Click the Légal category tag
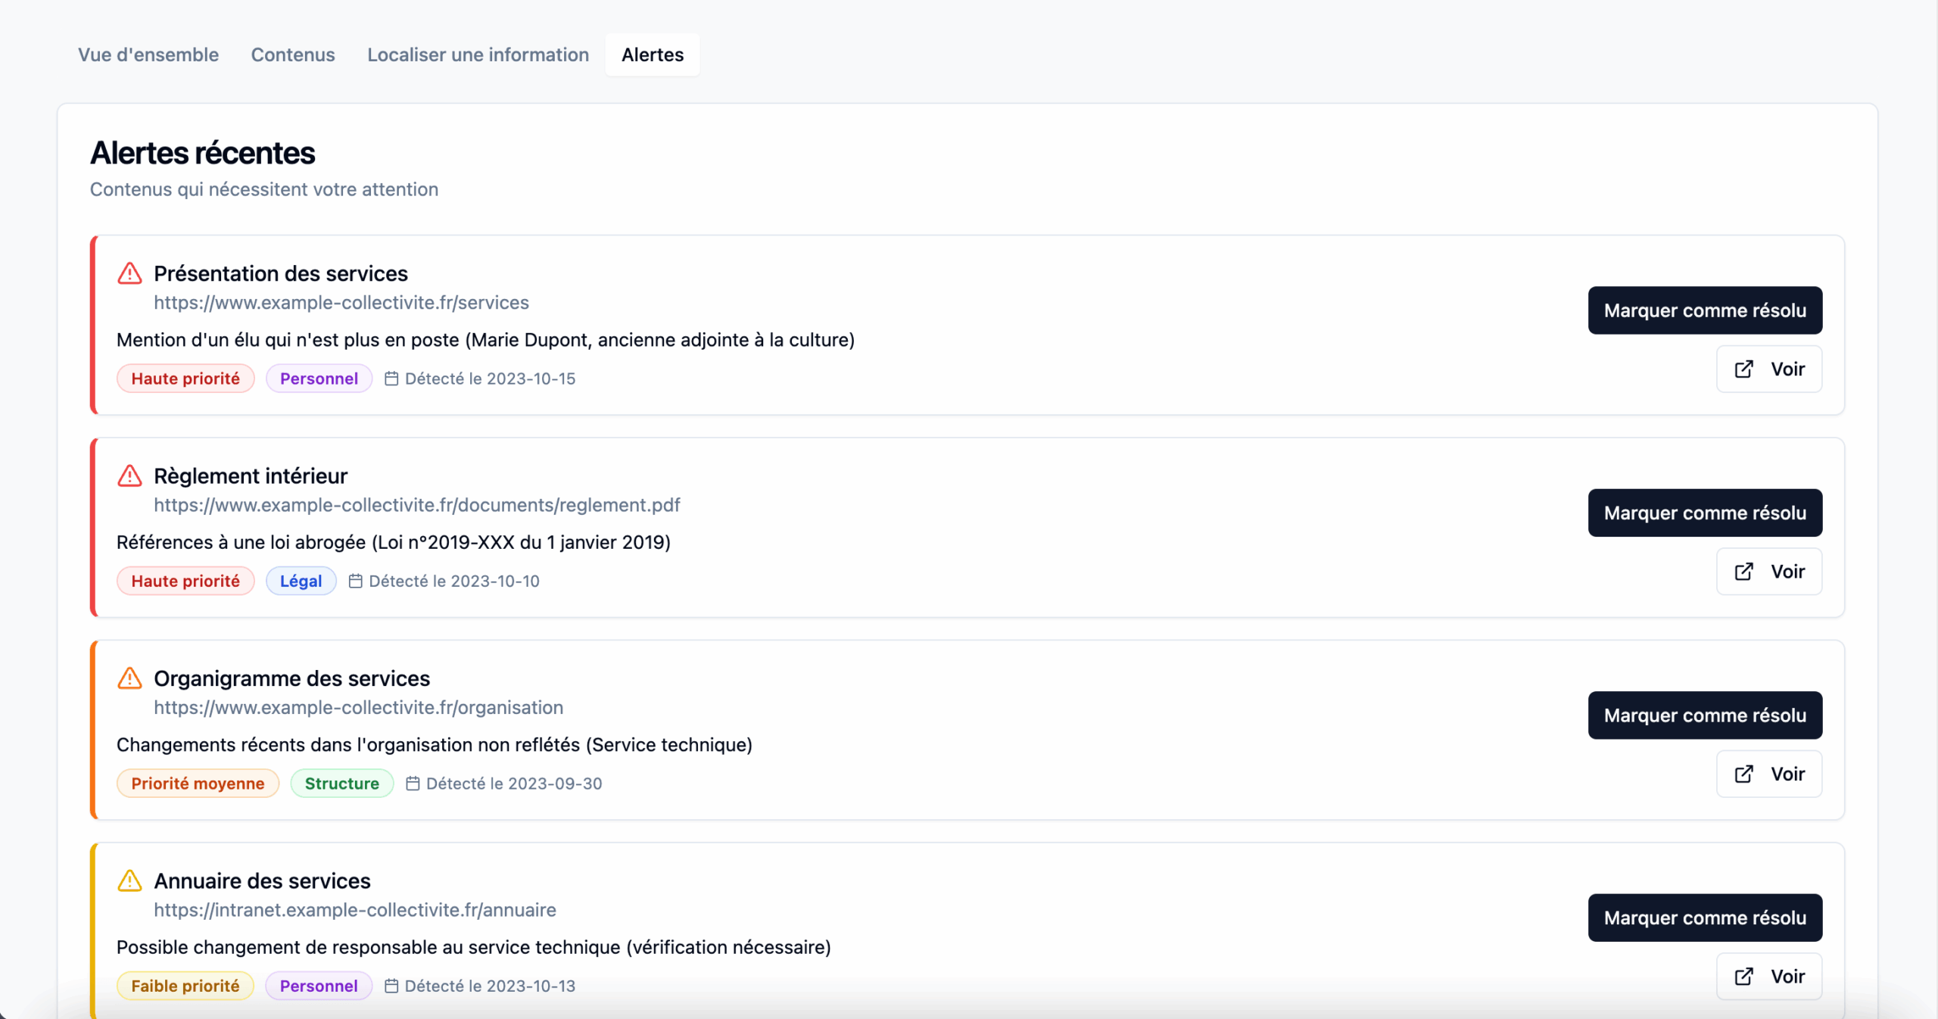This screenshot has height=1019, width=1938. (301, 581)
